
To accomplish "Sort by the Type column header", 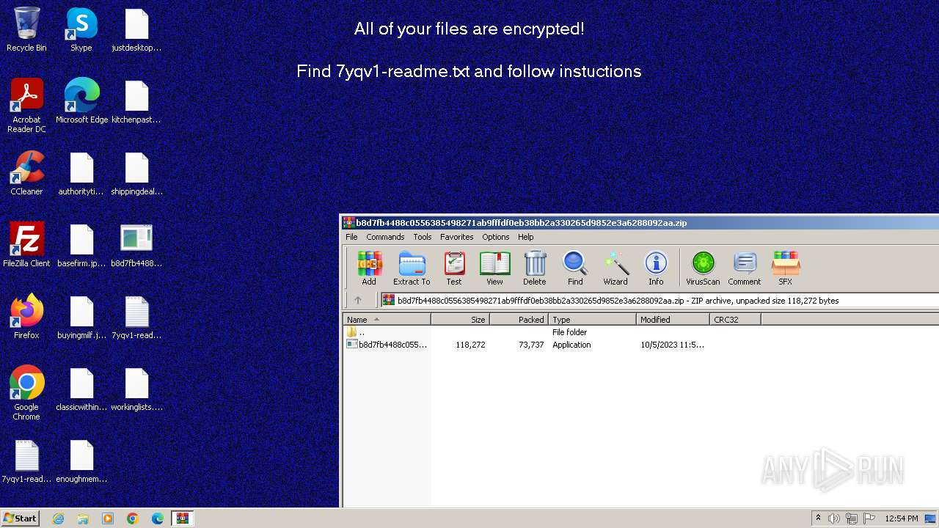I will coord(592,320).
